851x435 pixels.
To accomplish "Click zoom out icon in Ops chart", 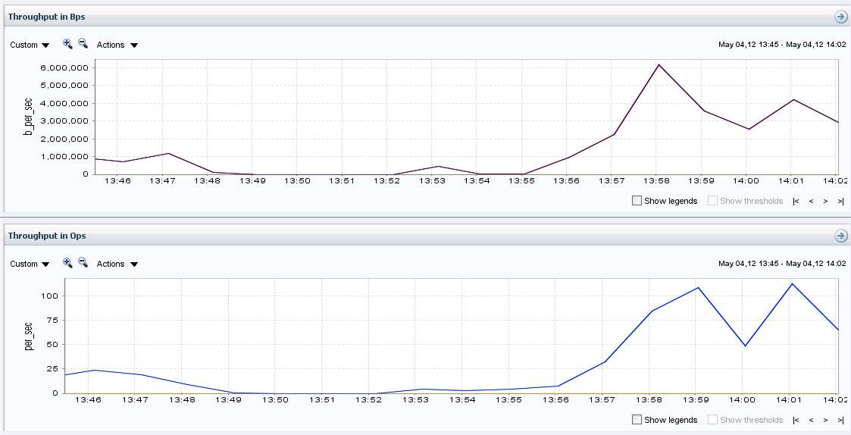I will pos(83,263).
